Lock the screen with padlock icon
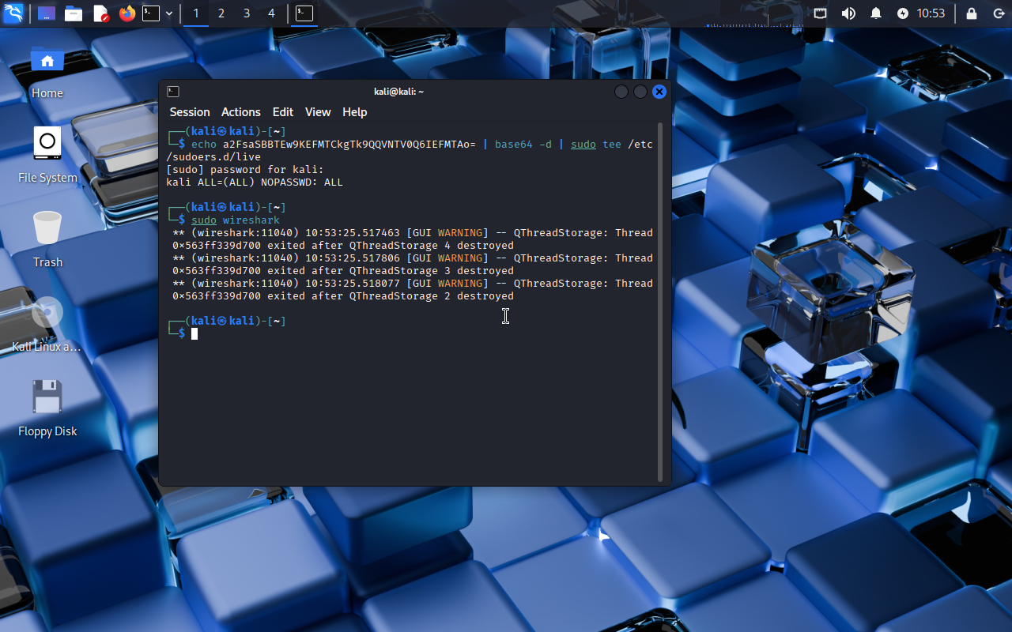Image resolution: width=1012 pixels, height=632 pixels. pos(972,13)
